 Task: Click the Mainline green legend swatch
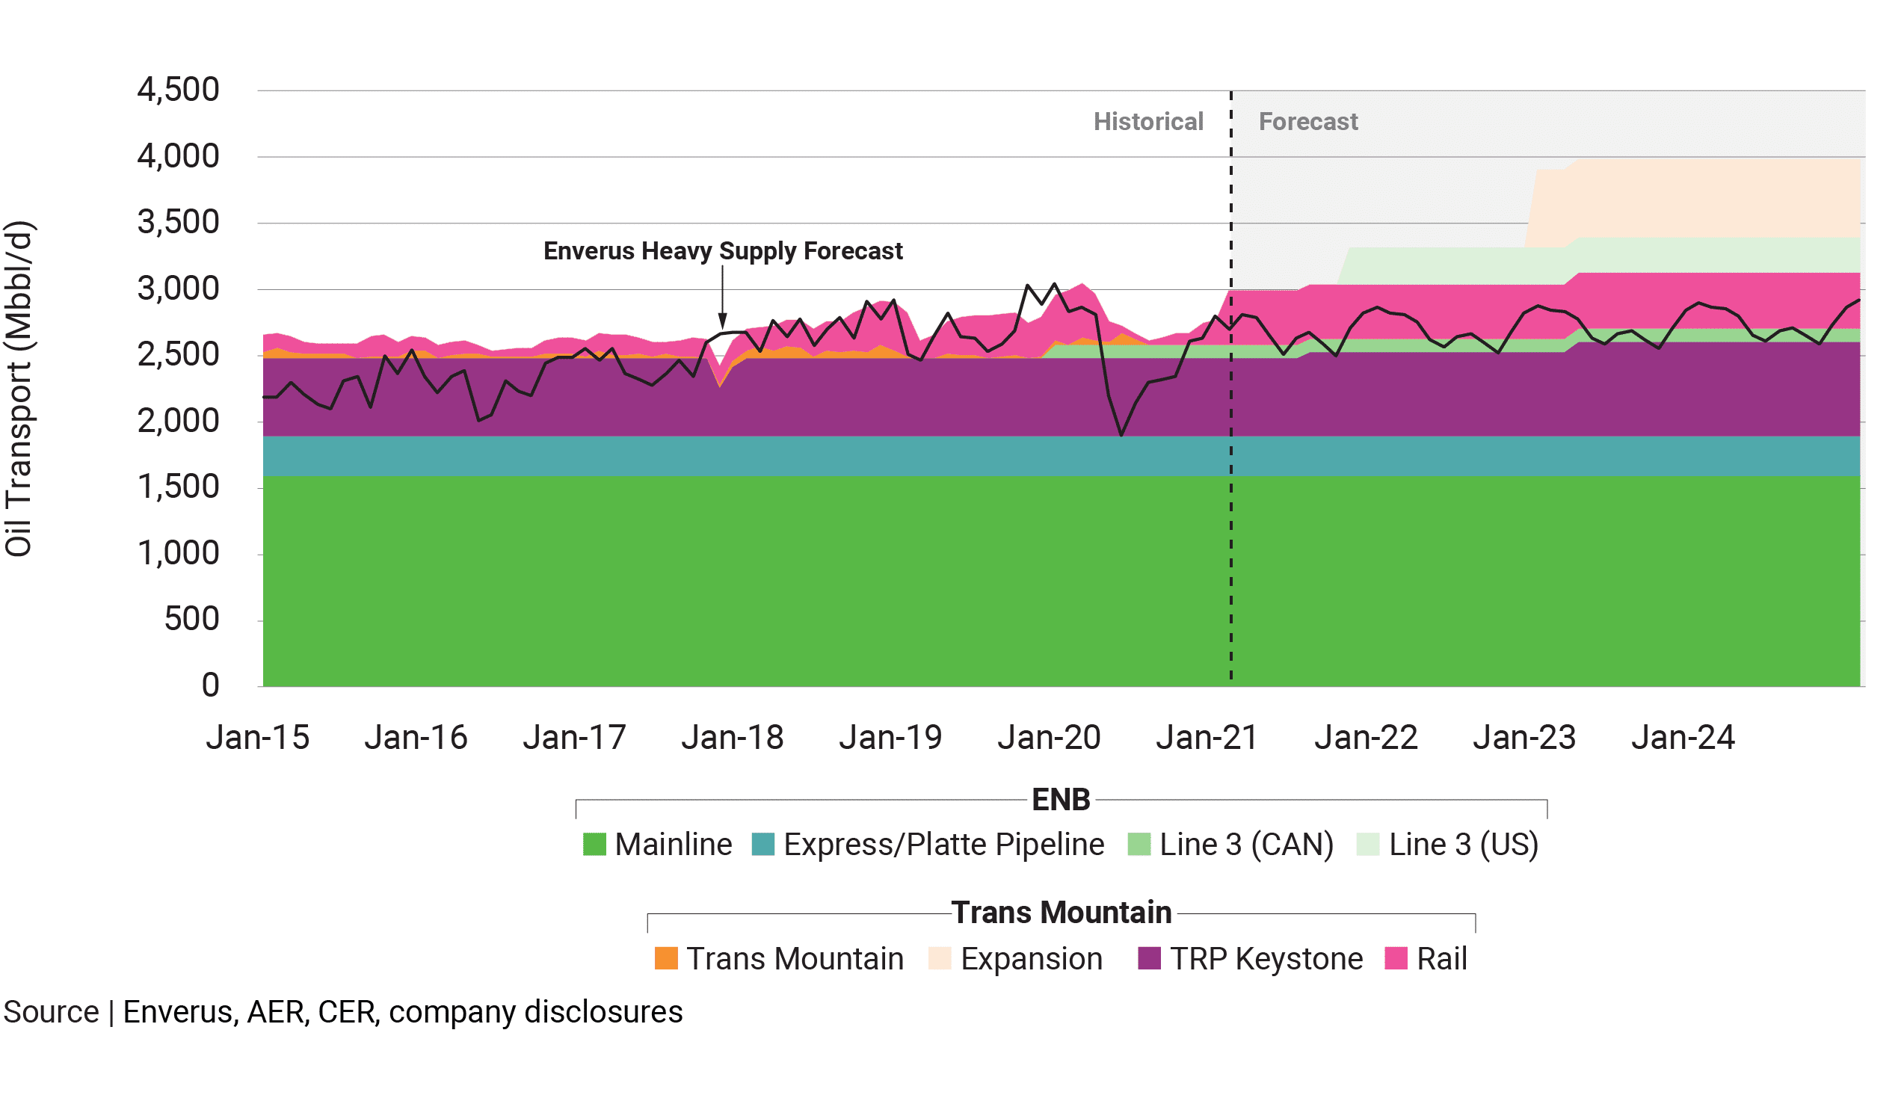[x=594, y=844]
